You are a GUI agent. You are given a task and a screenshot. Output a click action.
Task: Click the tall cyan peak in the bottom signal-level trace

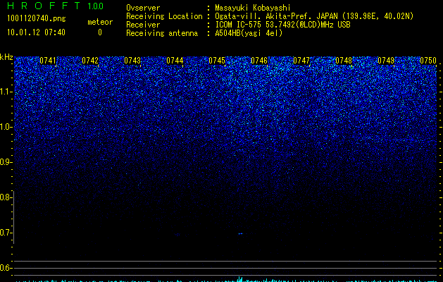(x=240, y=279)
